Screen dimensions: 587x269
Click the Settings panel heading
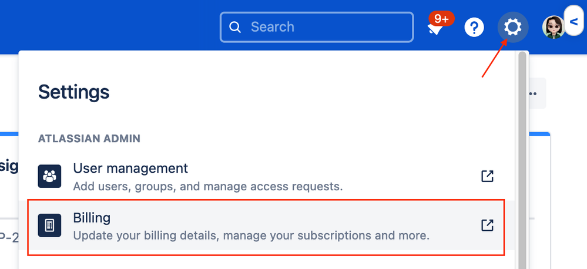point(74,92)
